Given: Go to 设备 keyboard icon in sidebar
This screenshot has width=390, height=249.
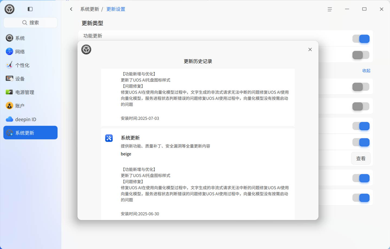Looking at the screenshot, I should [x=9, y=78].
